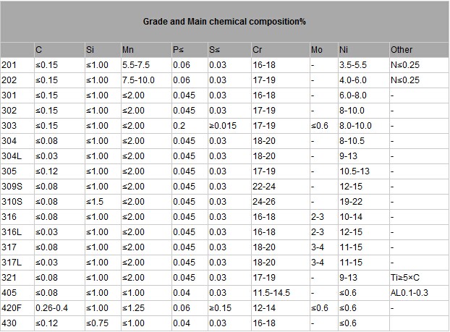This screenshot has width=450, height=332.
Task: Click the Cr column header
Action: [258, 50]
